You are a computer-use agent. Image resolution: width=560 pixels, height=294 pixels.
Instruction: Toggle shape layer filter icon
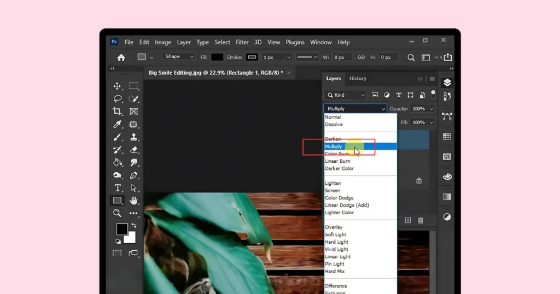click(410, 95)
